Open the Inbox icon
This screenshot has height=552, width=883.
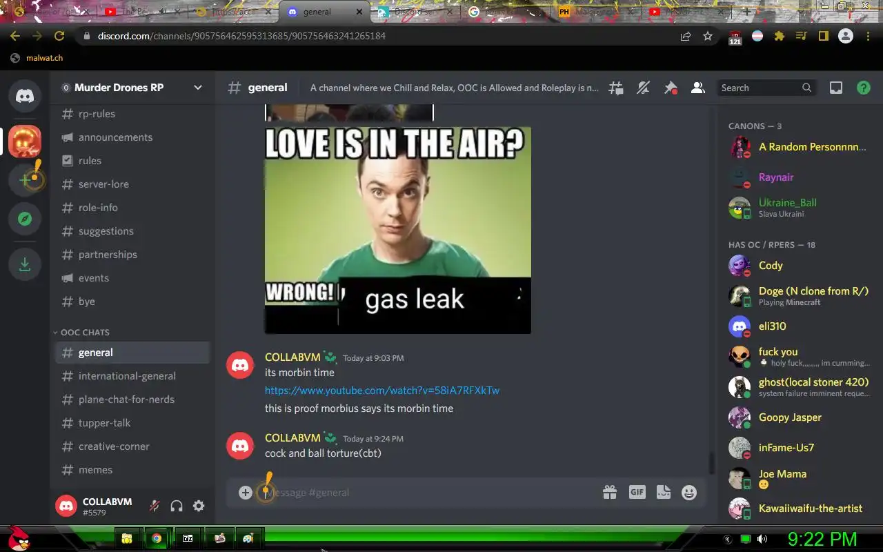coord(836,88)
